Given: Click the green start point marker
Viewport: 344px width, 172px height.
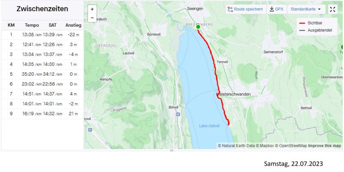Looking at the screenshot, I should (x=198, y=27).
